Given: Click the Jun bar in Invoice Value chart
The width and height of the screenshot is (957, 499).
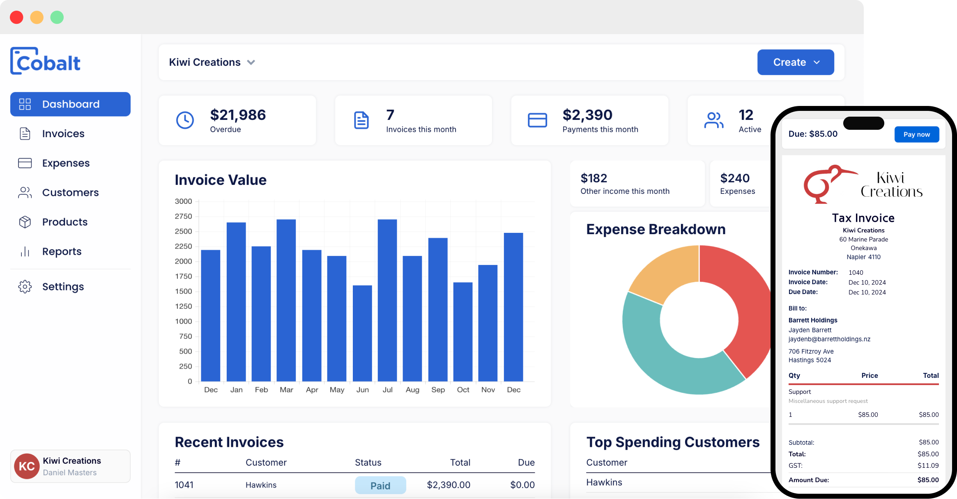Looking at the screenshot, I should point(362,333).
